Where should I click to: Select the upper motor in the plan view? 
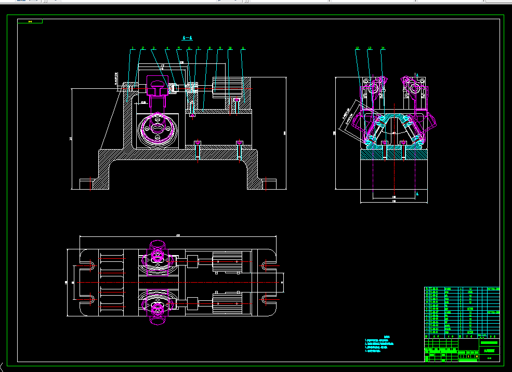pos(227,262)
